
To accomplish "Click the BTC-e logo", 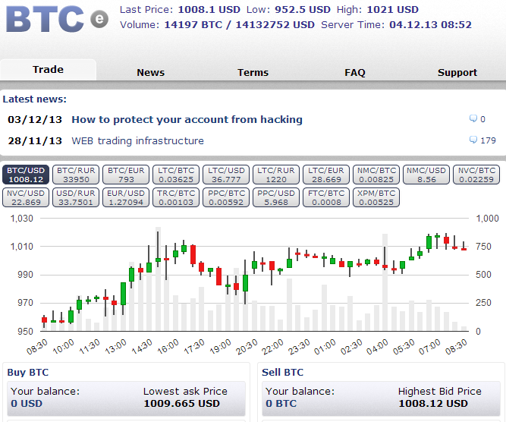I will [x=57, y=19].
